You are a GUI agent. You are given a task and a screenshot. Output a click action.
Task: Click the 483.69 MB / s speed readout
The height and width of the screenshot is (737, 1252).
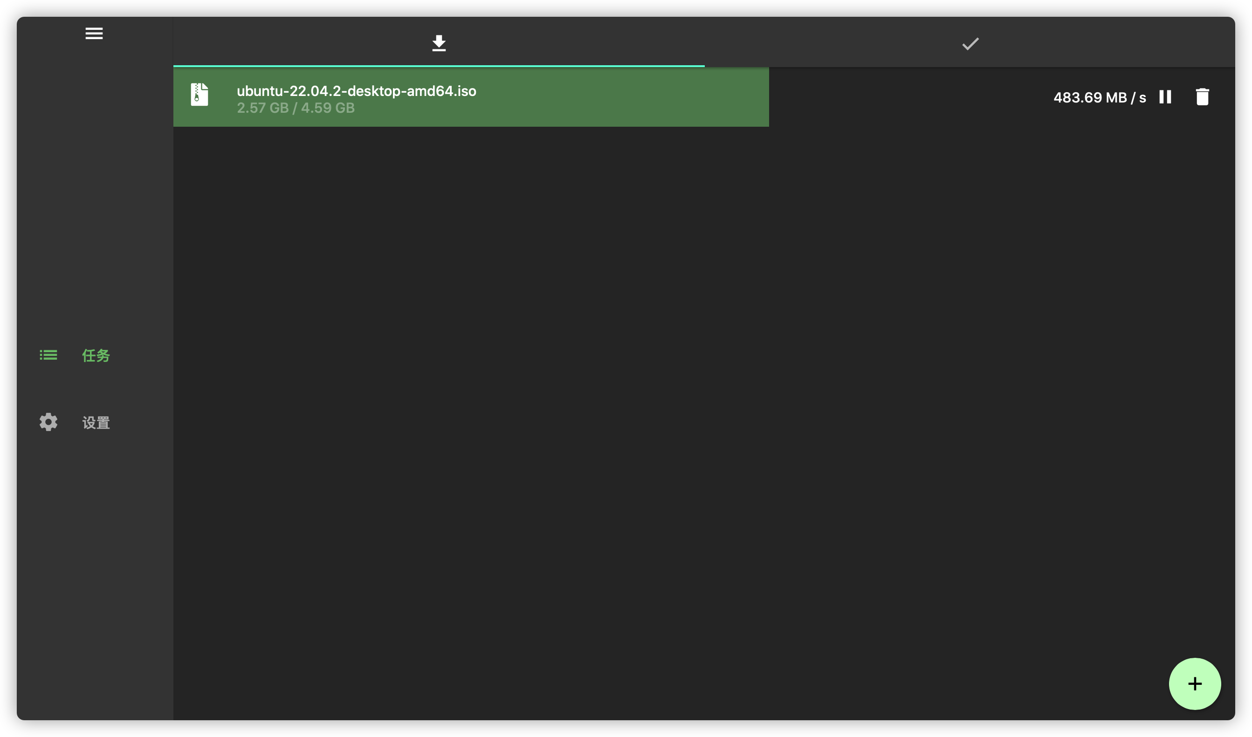click(1100, 97)
